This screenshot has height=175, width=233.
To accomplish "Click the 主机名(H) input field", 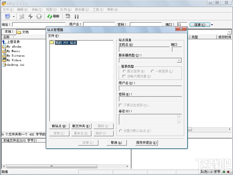I will click(144, 49).
